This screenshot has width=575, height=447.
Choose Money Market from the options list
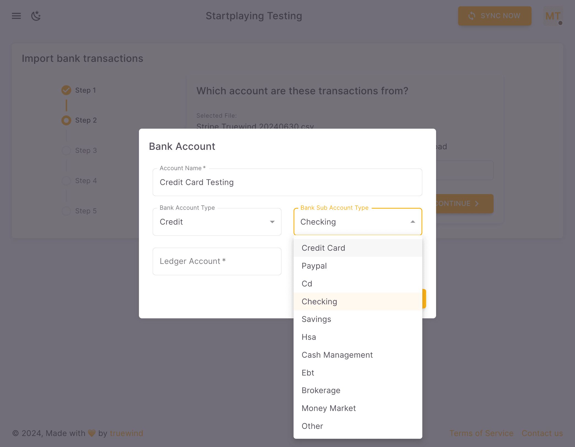click(x=328, y=408)
